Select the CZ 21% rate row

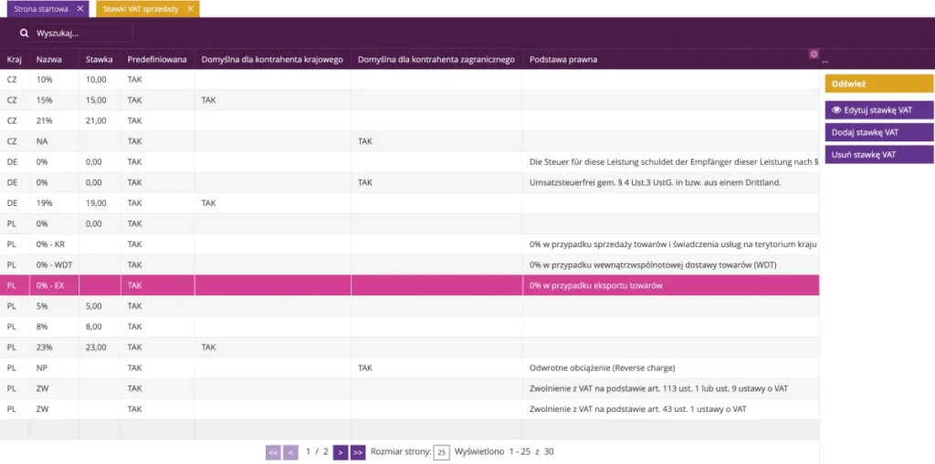click(410, 120)
